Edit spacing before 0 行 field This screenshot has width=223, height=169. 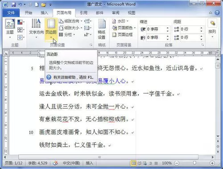(190, 29)
